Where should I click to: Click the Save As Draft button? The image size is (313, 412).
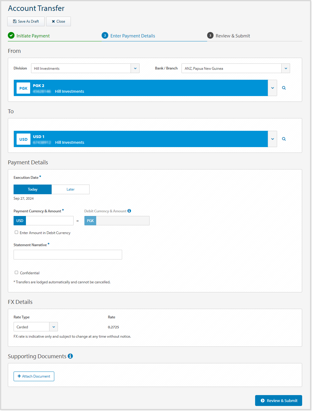[26, 21]
